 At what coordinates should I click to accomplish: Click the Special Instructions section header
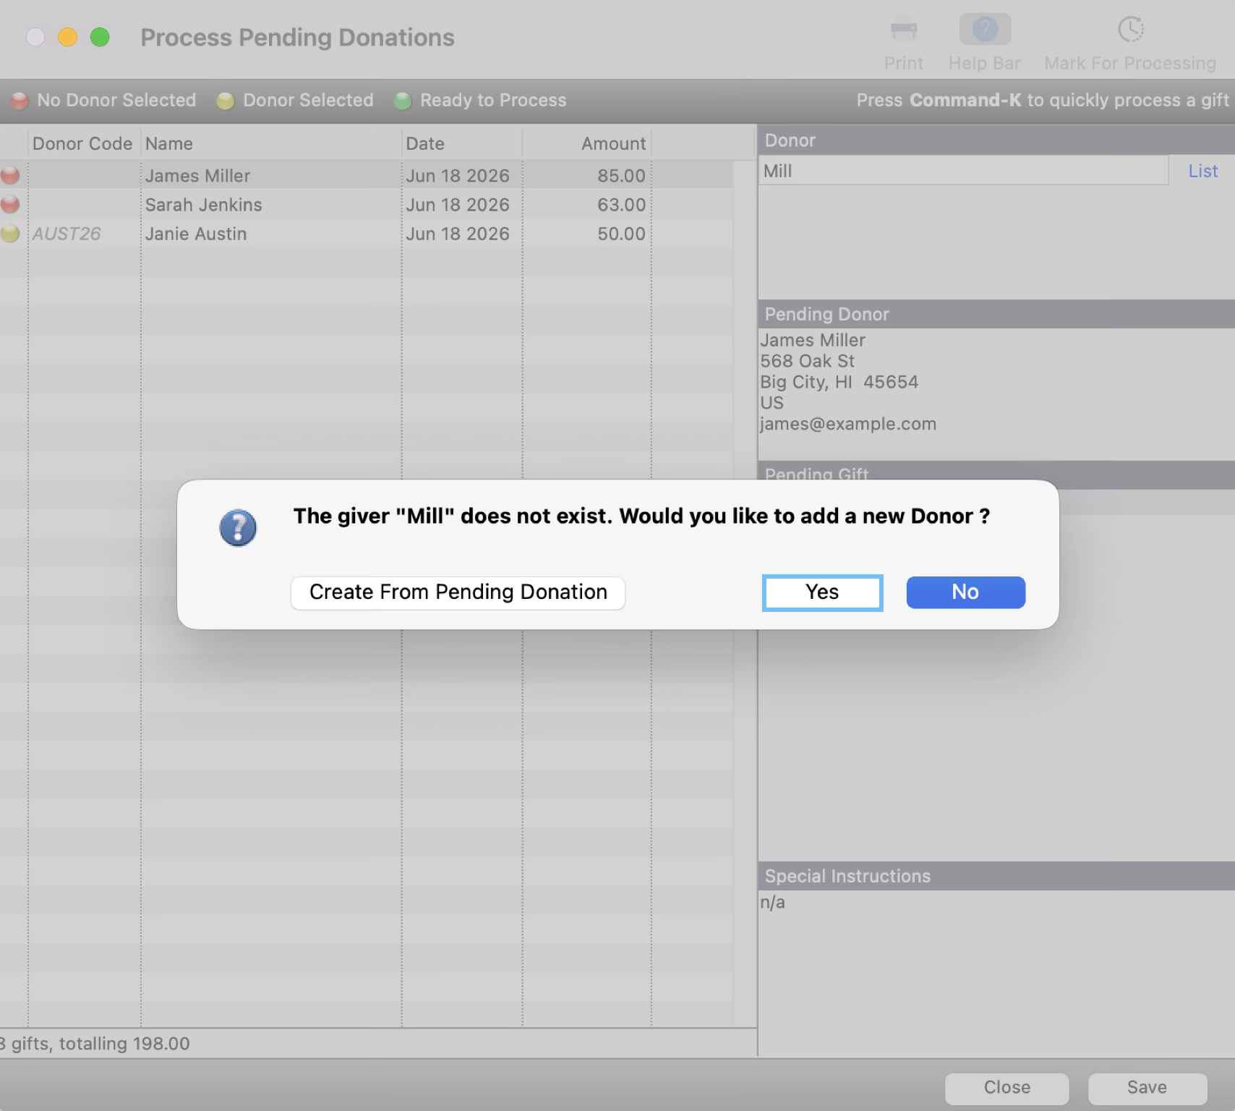[996, 876]
